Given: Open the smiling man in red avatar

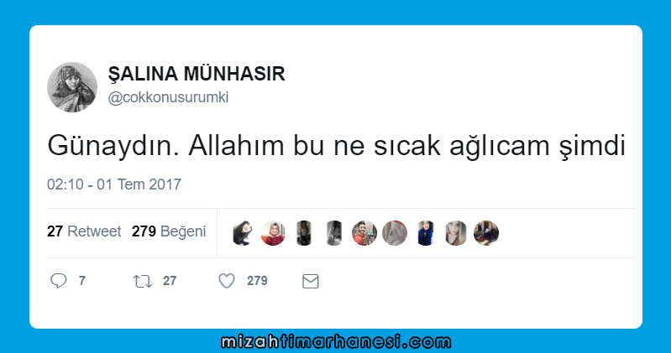Looking at the screenshot, I should click(364, 233).
